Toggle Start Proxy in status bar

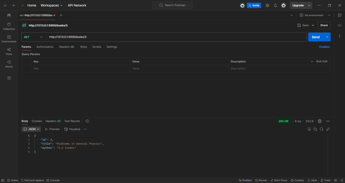tap(279, 180)
